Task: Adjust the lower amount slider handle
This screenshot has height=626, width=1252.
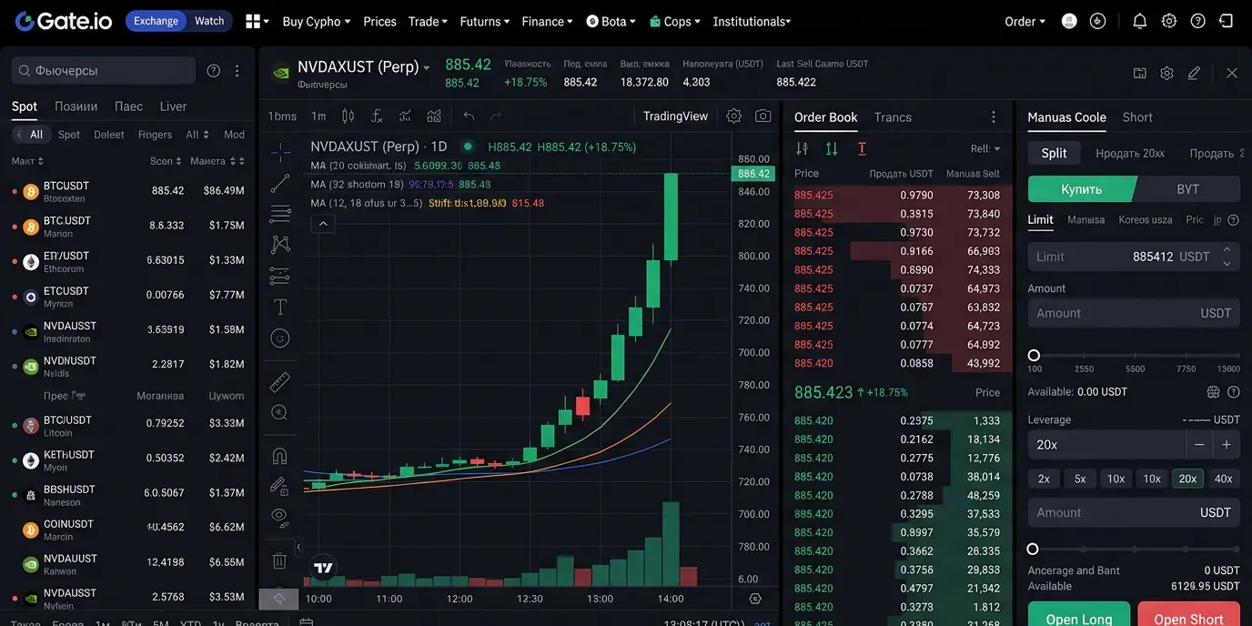Action: click(x=1033, y=549)
